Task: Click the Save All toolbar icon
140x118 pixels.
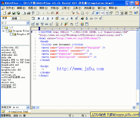Action: point(18,13)
